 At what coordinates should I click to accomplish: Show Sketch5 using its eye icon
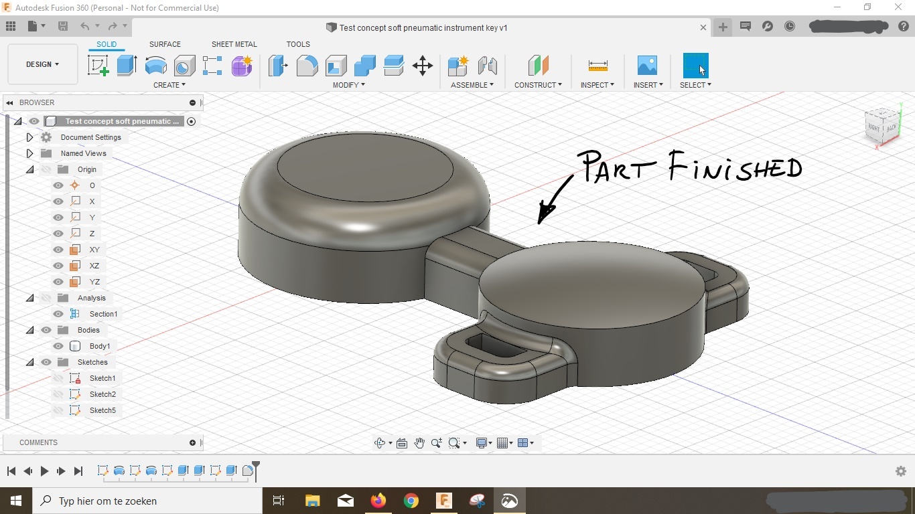(58, 410)
